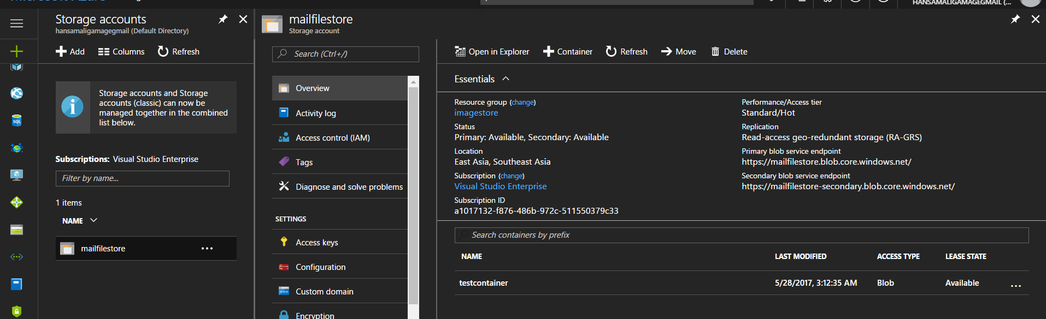The image size is (1046, 319).
Task: Click change next to Subscription
Action: click(x=512, y=176)
